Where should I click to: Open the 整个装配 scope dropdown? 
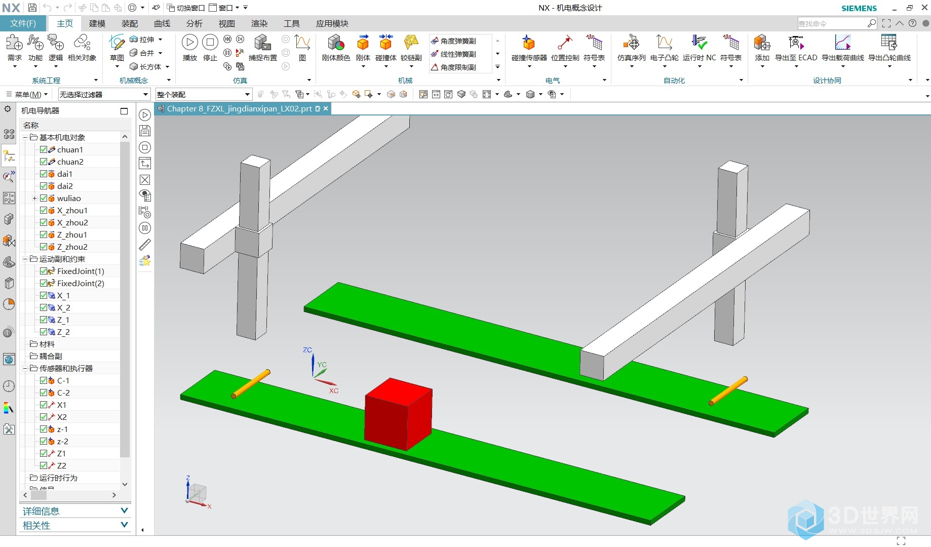(x=204, y=94)
